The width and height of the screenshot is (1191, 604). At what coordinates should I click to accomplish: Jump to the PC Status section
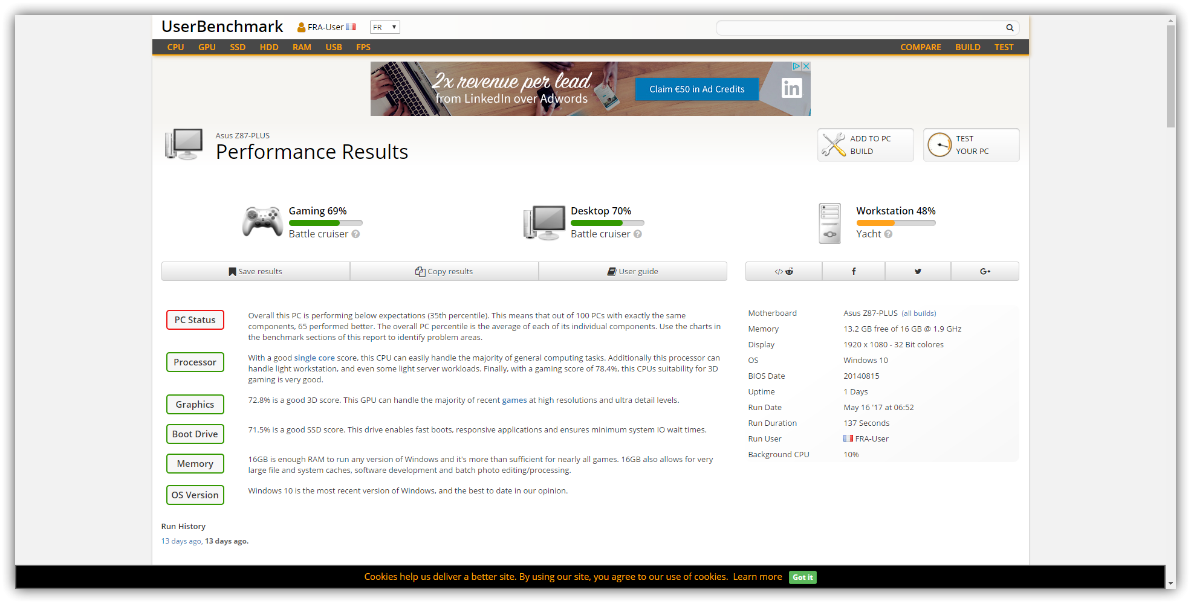(x=195, y=320)
